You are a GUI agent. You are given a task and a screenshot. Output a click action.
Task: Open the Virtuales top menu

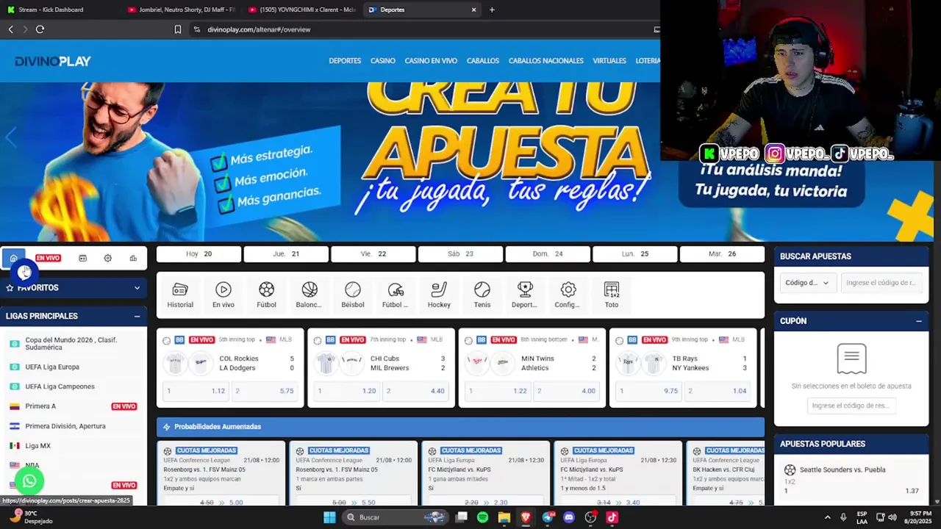point(609,61)
